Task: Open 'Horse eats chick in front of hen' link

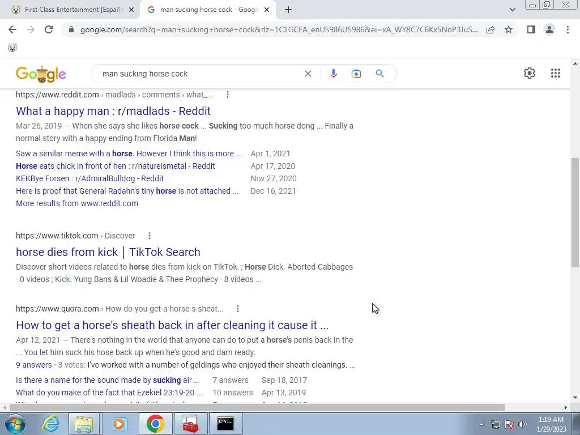Action: (116, 166)
